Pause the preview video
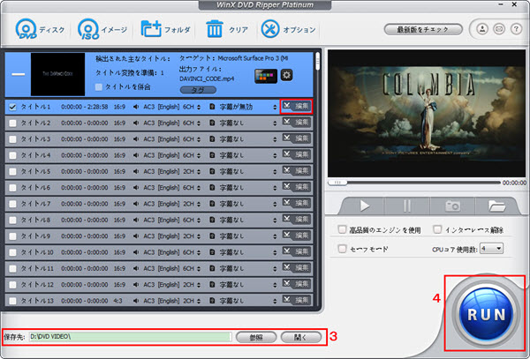The height and width of the screenshot is (359, 530). [x=407, y=206]
